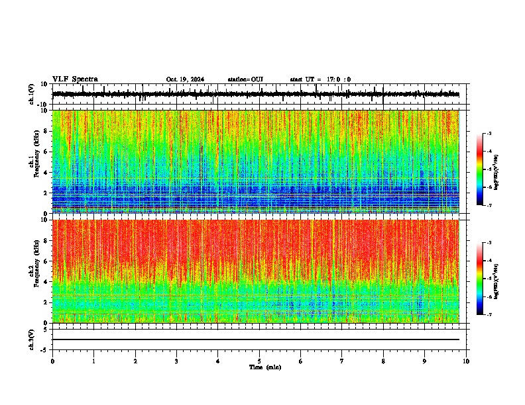
Task: Click time axis tick label "0"
Action: coord(52,361)
